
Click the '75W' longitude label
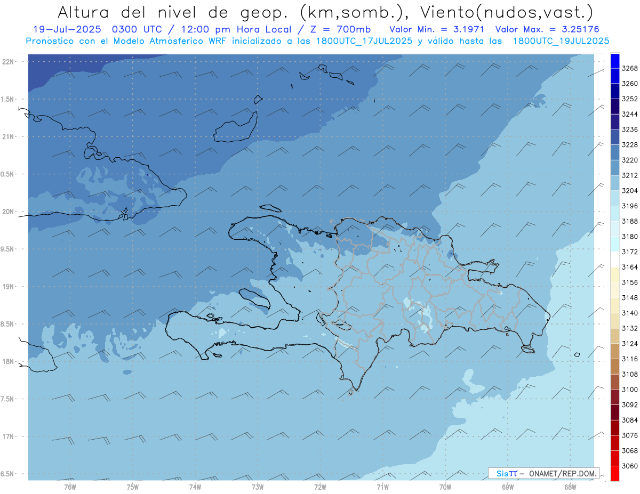pos(133,487)
